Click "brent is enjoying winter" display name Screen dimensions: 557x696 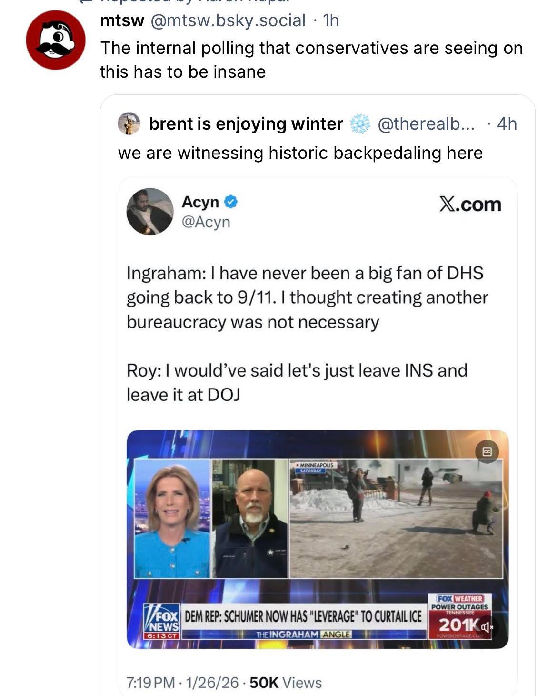pyautogui.click(x=246, y=124)
